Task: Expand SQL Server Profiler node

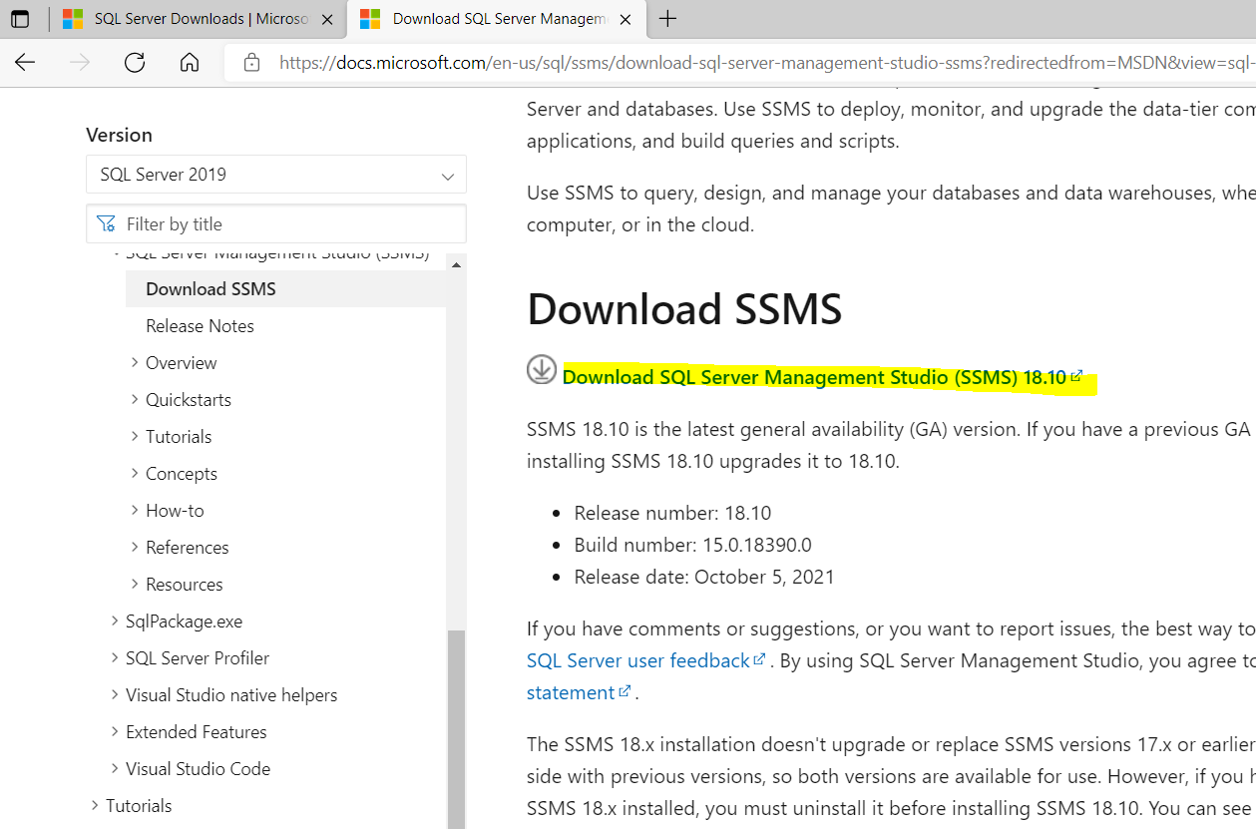Action: pos(115,658)
